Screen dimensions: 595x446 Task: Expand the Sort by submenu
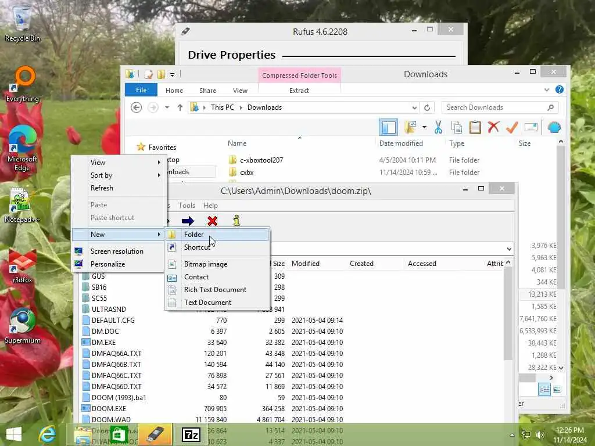(119, 175)
